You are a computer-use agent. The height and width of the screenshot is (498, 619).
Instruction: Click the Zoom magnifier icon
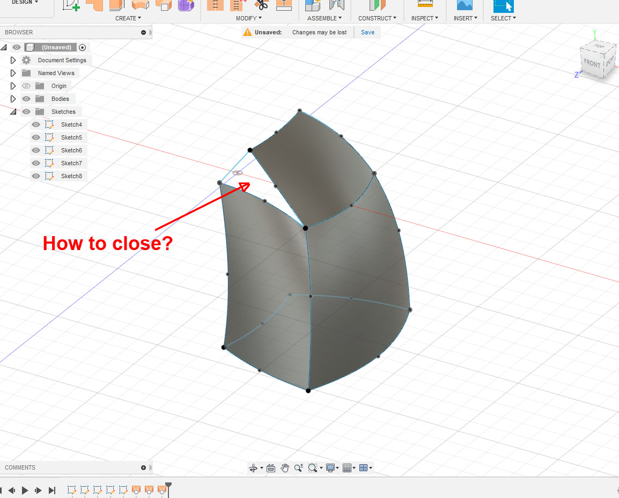[x=299, y=468]
